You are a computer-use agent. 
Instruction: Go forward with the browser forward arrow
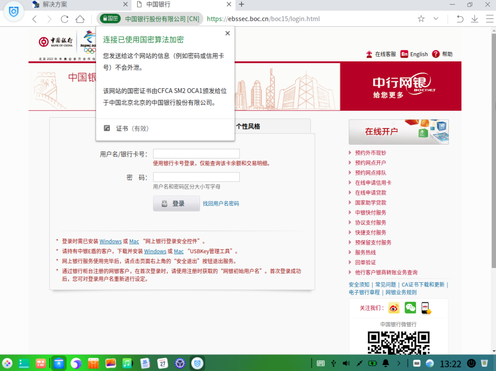[x=49, y=19]
